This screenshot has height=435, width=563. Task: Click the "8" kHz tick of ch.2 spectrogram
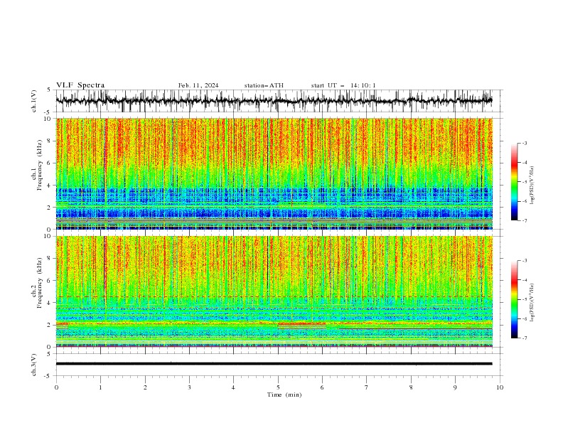point(50,259)
